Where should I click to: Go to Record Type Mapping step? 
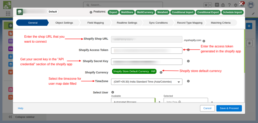(x=190, y=23)
